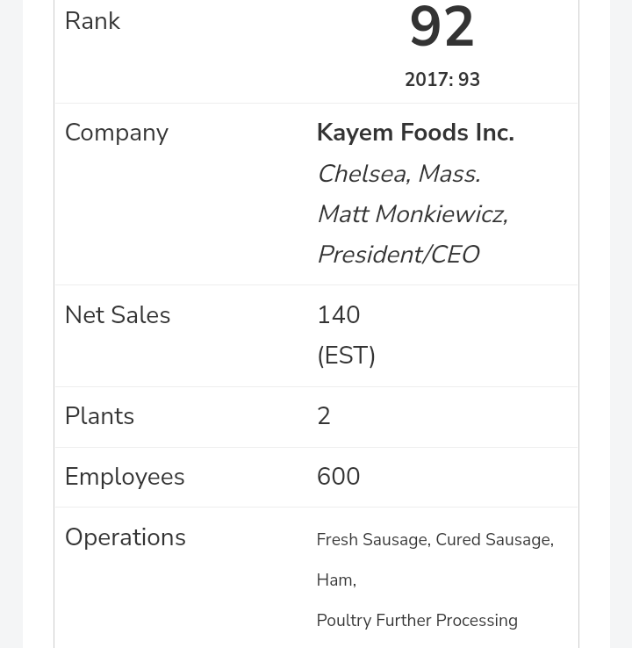632x648 pixels.
Task: Click the Fresh Sausage, Cured Sausage text
Action: [x=434, y=540]
